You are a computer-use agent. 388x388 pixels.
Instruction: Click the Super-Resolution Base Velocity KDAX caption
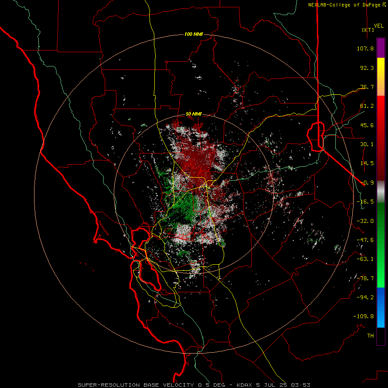194,385
